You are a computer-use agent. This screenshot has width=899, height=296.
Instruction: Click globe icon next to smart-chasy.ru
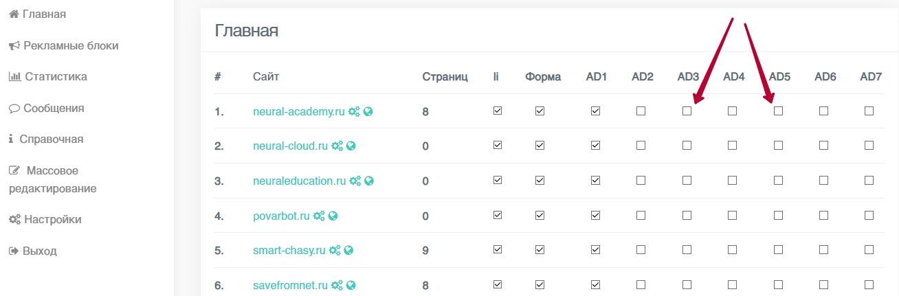coord(348,251)
